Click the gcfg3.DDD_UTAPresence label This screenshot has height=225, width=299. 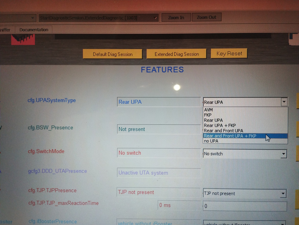57,171
